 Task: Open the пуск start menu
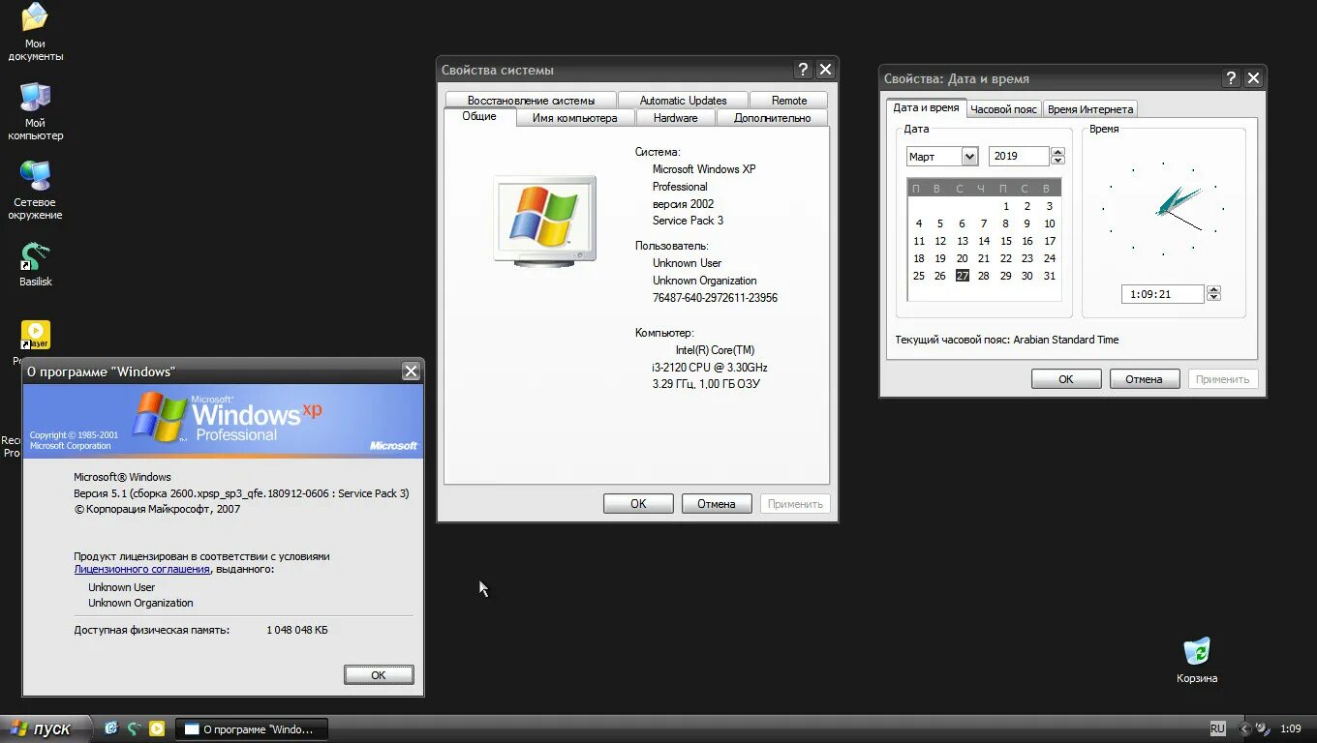point(45,728)
